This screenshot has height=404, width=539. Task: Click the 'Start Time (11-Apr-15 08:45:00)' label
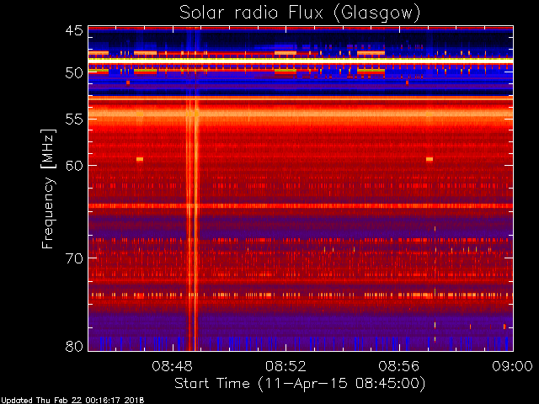pos(300,383)
